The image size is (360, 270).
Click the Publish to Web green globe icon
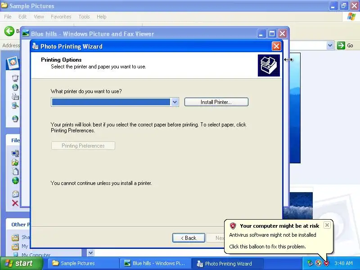[15, 180]
